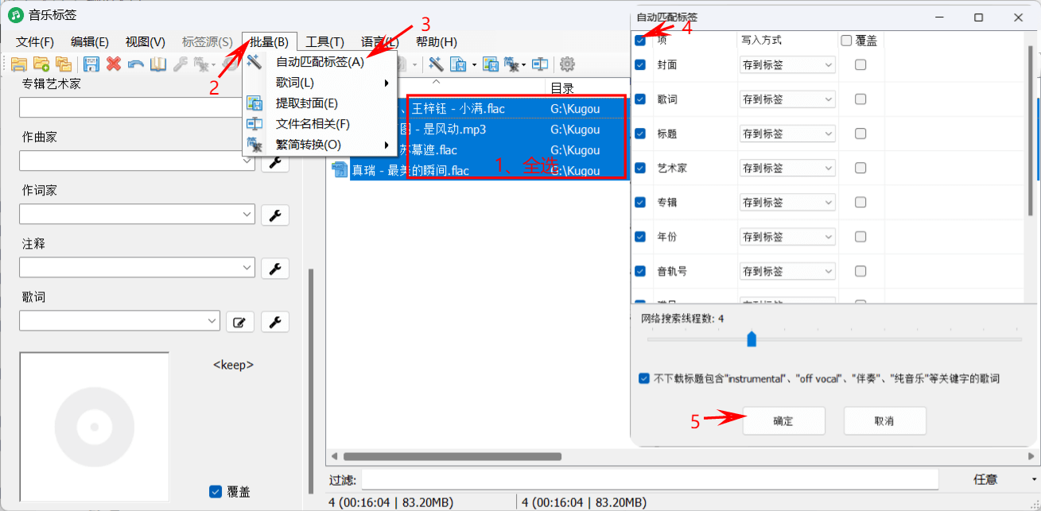Expand the 注释 combo box
This screenshot has width=1041, height=511.
pos(246,268)
